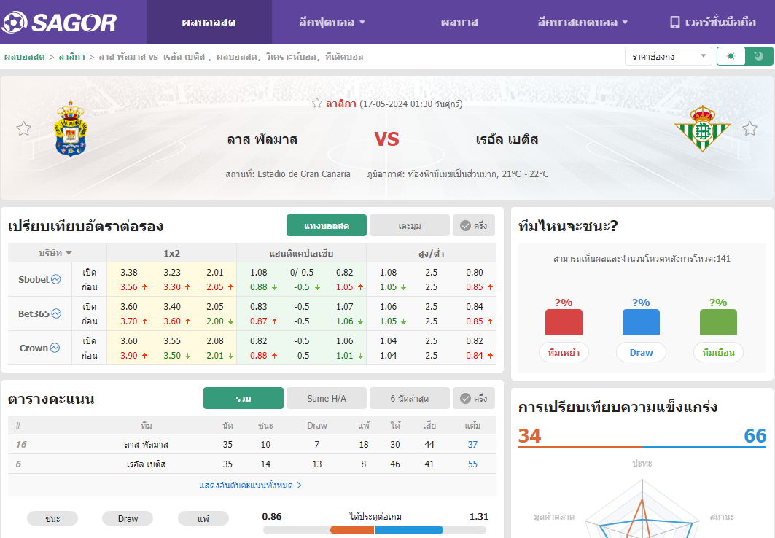Click the 1x2 column header
775x538 pixels.
coord(172,253)
